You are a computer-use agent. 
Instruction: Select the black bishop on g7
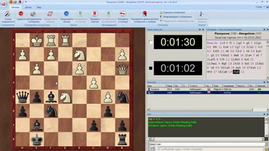(37, 125)
